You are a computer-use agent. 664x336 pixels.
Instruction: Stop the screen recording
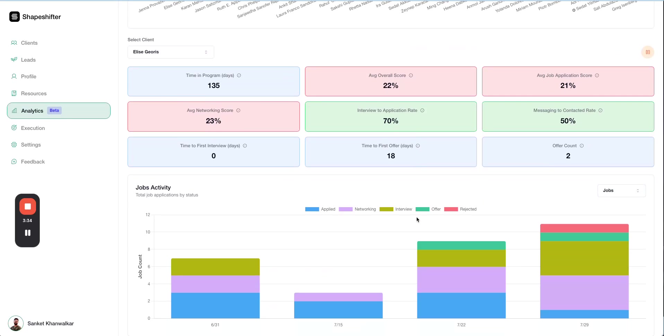tap(28, 206)
